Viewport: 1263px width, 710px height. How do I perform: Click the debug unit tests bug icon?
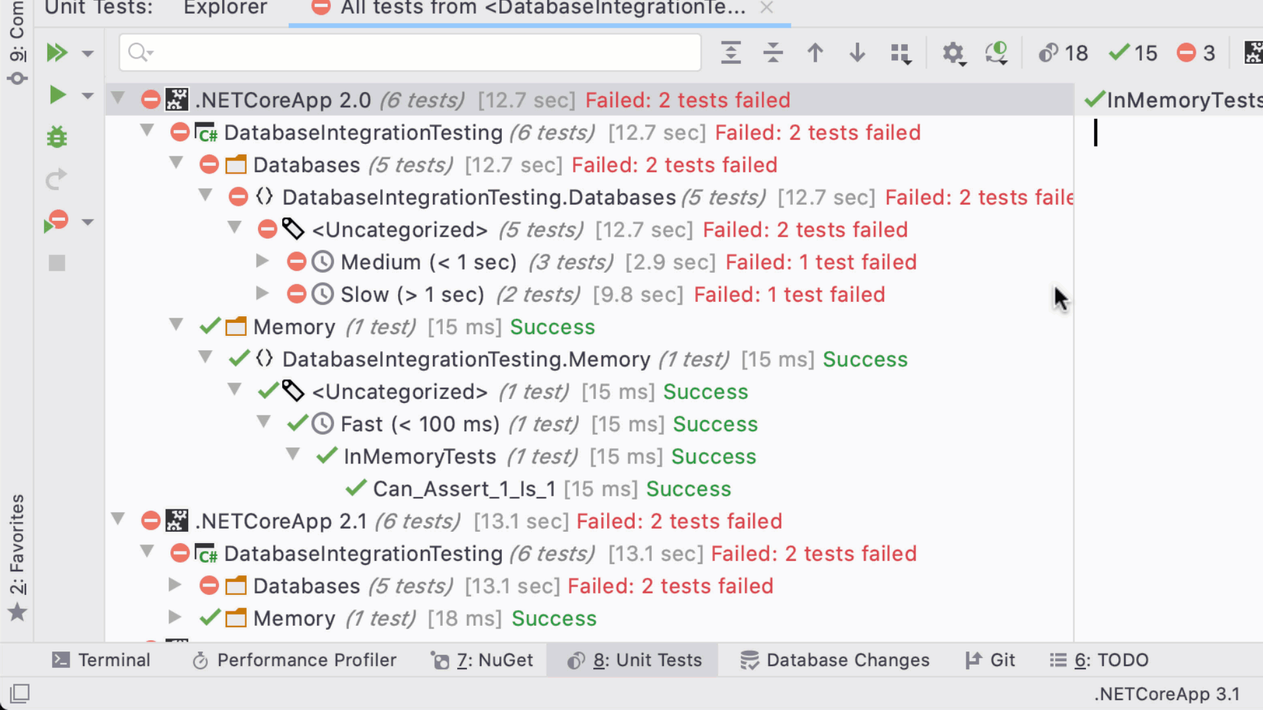tap(57, 137)
